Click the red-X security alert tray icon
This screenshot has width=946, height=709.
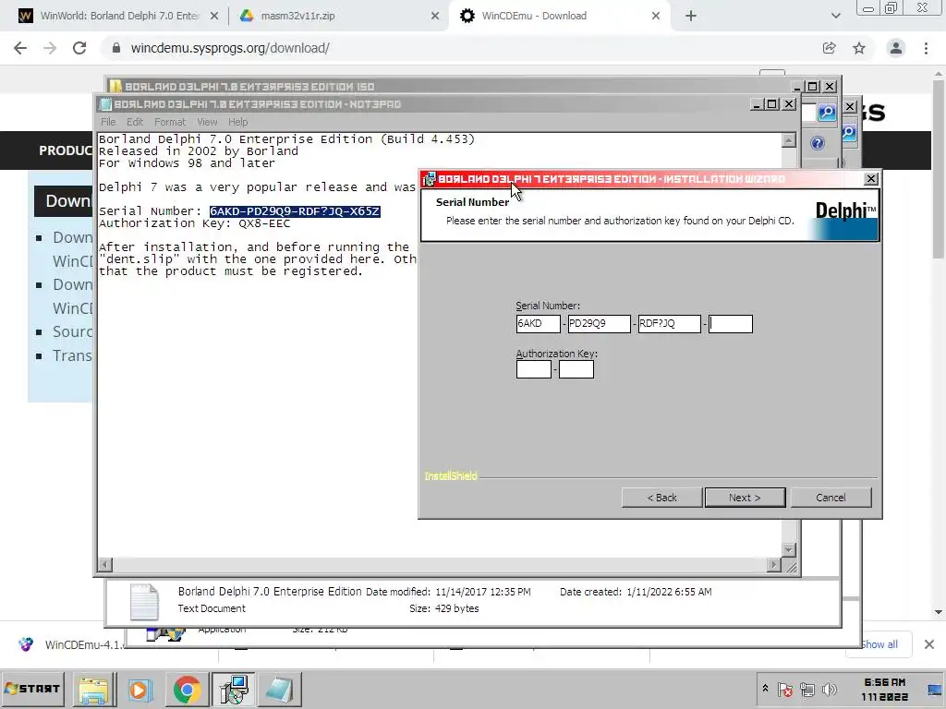click(785, 689)
